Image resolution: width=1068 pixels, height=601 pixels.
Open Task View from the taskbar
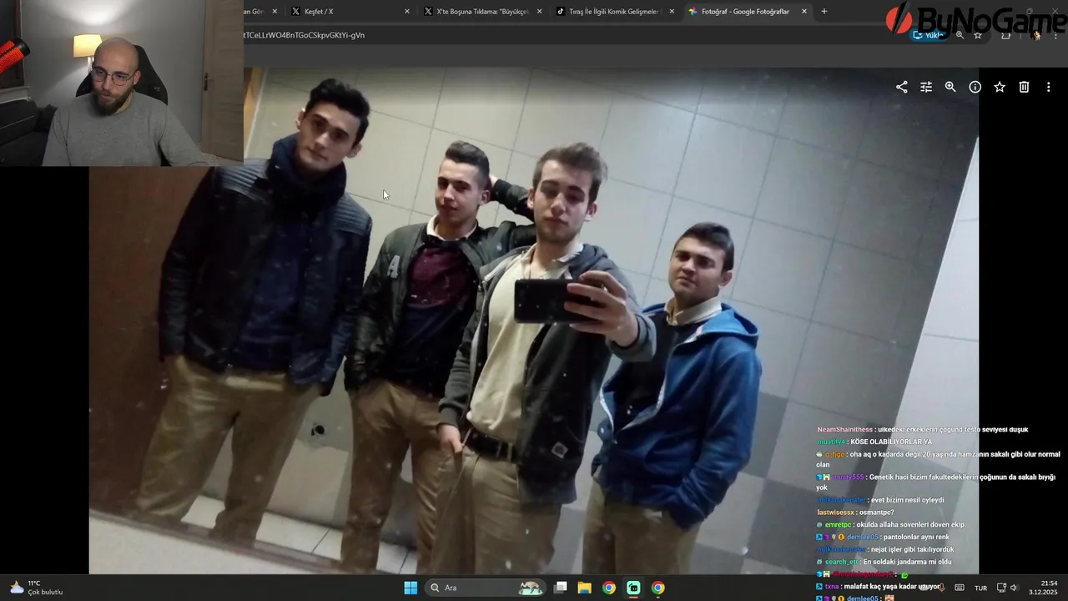(x=561, y=588)
